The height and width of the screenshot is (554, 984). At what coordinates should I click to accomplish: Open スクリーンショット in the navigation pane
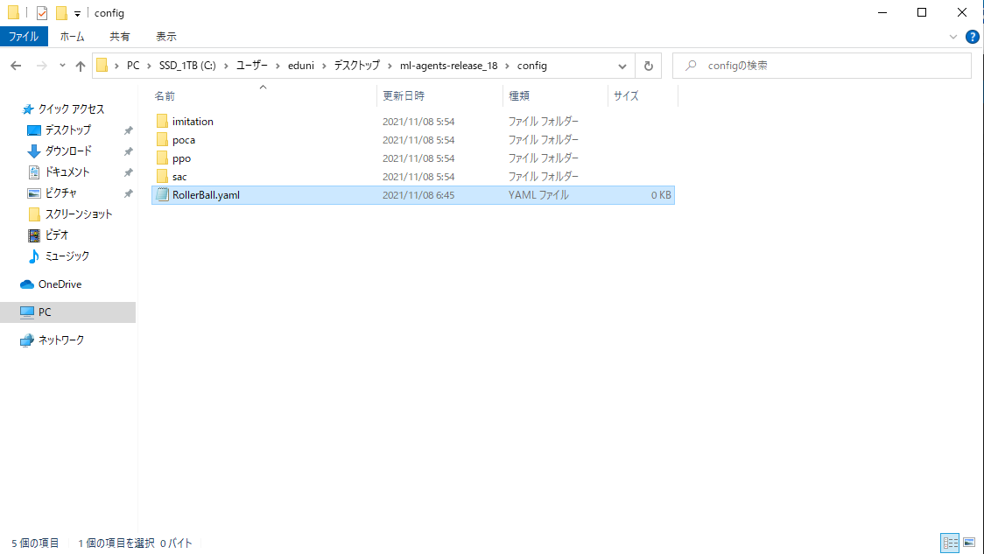pyautogui.click(x=79, y=214)
